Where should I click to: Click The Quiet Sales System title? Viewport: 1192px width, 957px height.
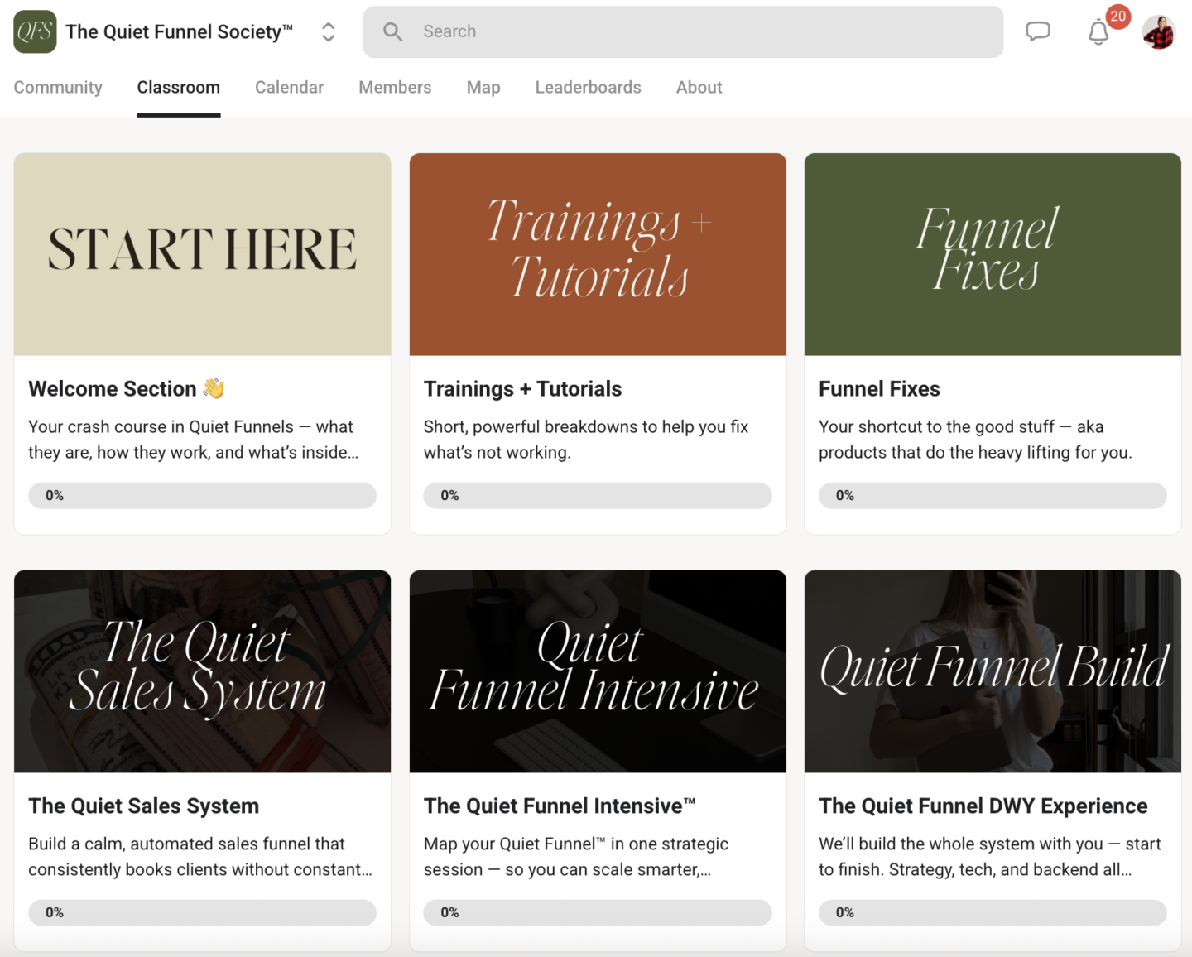click(143, 806)
